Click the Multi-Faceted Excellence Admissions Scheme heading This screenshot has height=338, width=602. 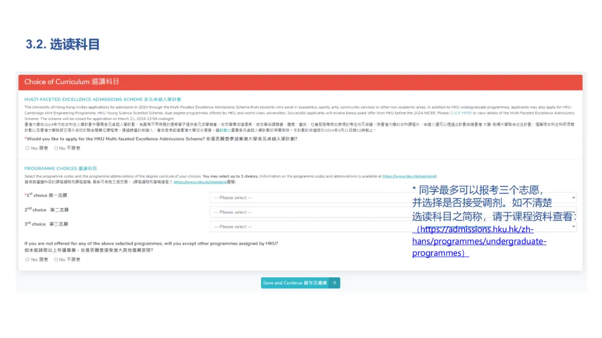click(x=103, y=99)
